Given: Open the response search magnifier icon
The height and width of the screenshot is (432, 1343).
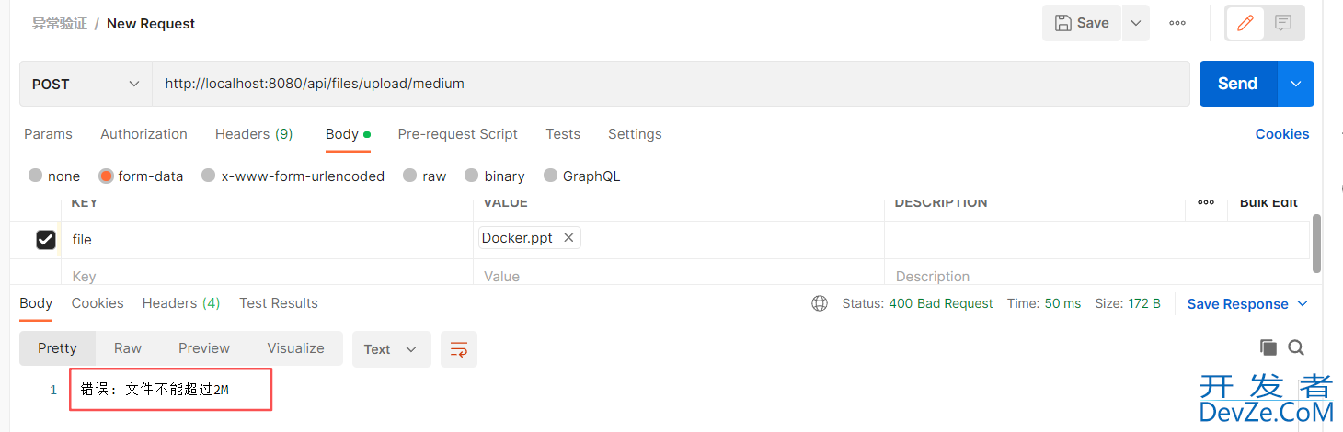Looking at the screenshot, I should [x=1296, y=347].
